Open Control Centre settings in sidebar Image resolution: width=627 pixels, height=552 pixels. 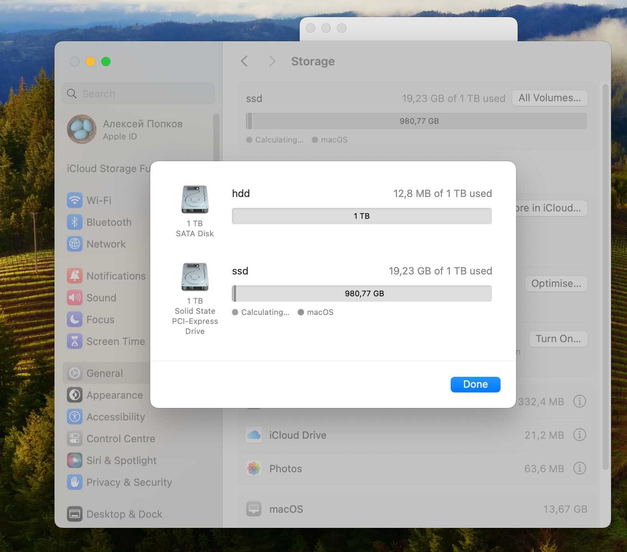coord(111,439)
